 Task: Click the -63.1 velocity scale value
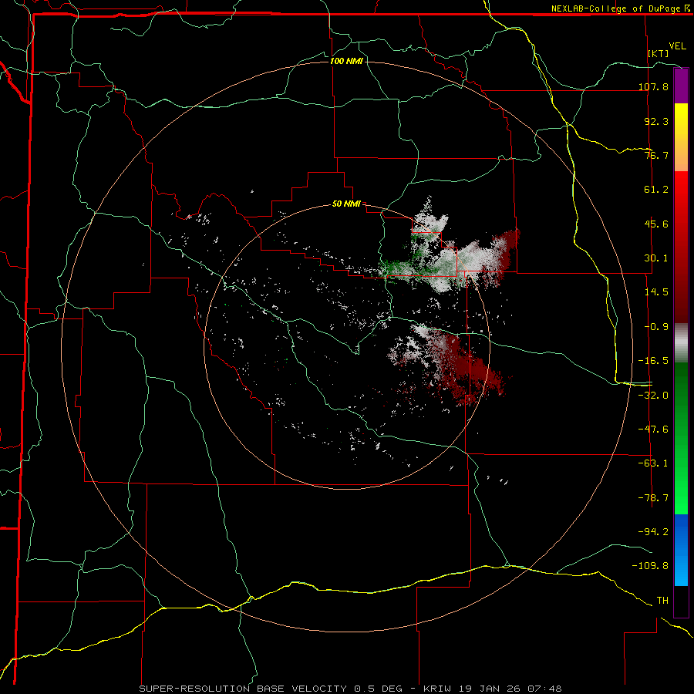point(653,463)
